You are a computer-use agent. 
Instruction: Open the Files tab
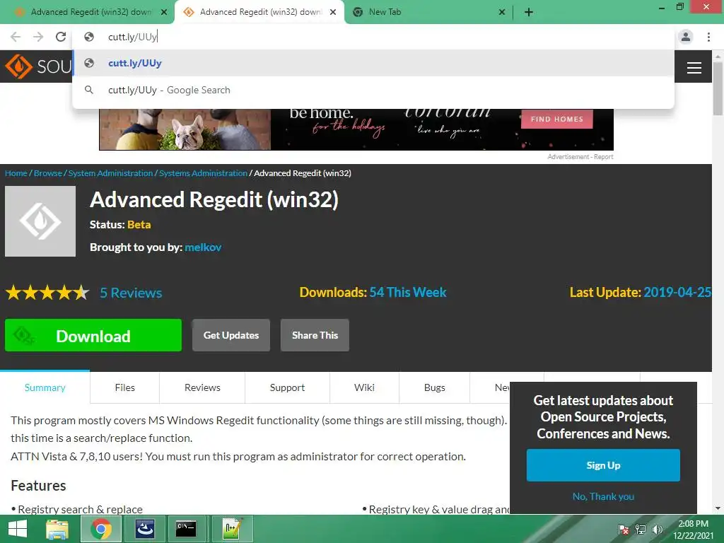(x=124, y=387)
